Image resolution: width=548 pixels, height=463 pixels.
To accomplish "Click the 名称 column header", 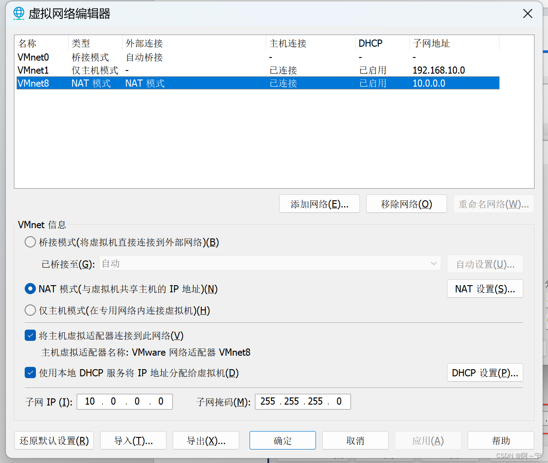I will tap(42, 43).
